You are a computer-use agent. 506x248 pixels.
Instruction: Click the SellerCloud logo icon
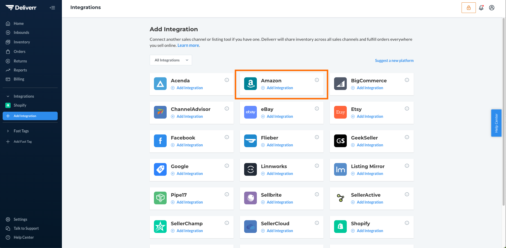250,227
